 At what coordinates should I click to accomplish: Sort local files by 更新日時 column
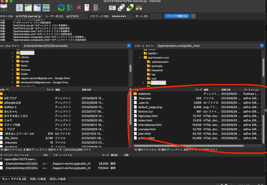pyautogui.click(x=94, y=90)
